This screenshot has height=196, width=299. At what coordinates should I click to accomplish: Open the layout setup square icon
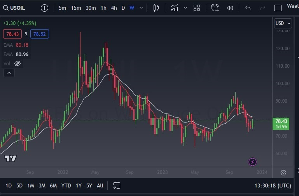[278, 8]
